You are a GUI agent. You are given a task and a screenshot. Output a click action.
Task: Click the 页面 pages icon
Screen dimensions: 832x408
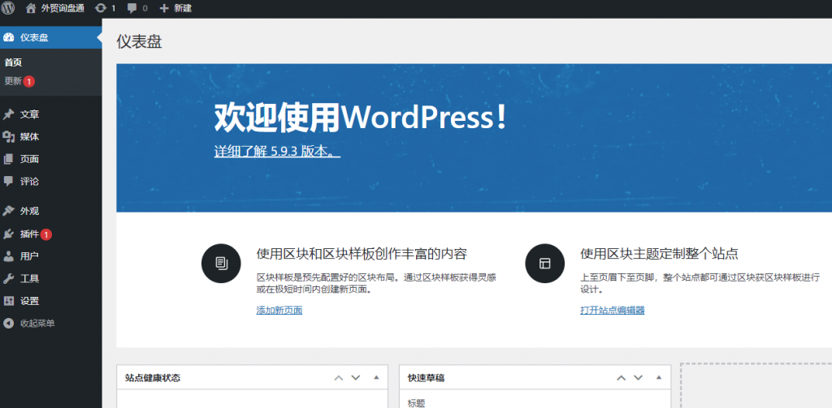8,159
